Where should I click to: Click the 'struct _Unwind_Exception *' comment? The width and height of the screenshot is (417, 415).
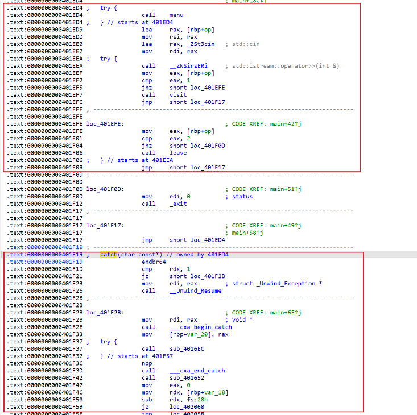(x=277, y=284)
